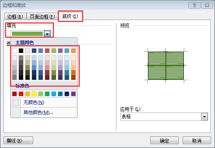The image size is (215, 148).
Task: Click the green 填充 color preview box
Action: (x=27, y=34)
